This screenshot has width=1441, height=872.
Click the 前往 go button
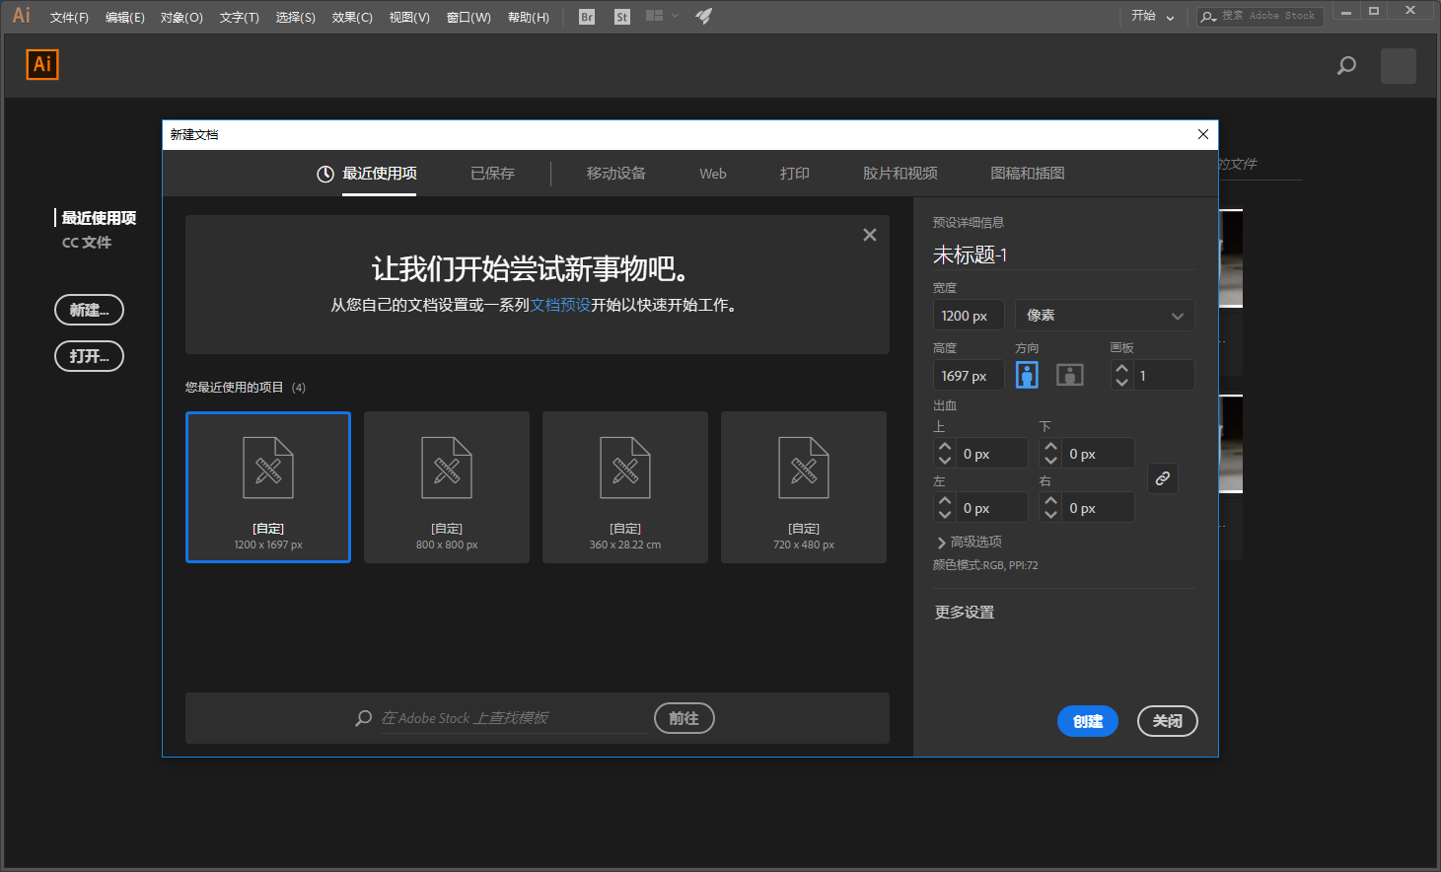pos(684,718)
